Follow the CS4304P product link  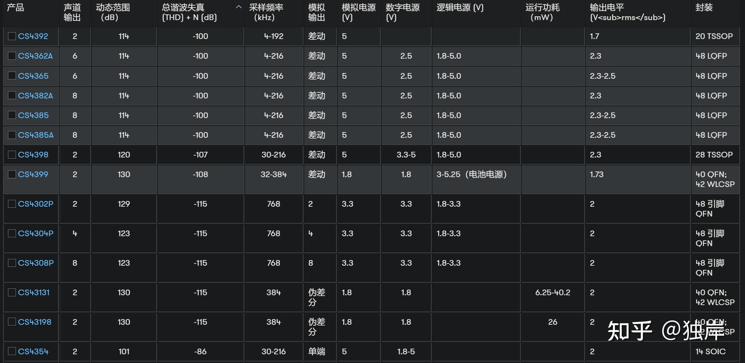click(36, 233)
